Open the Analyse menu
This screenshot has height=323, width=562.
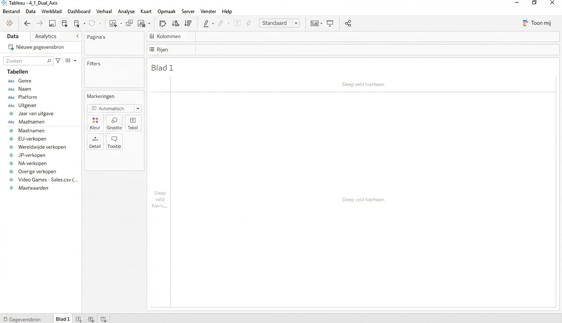(x=126, y=12)
